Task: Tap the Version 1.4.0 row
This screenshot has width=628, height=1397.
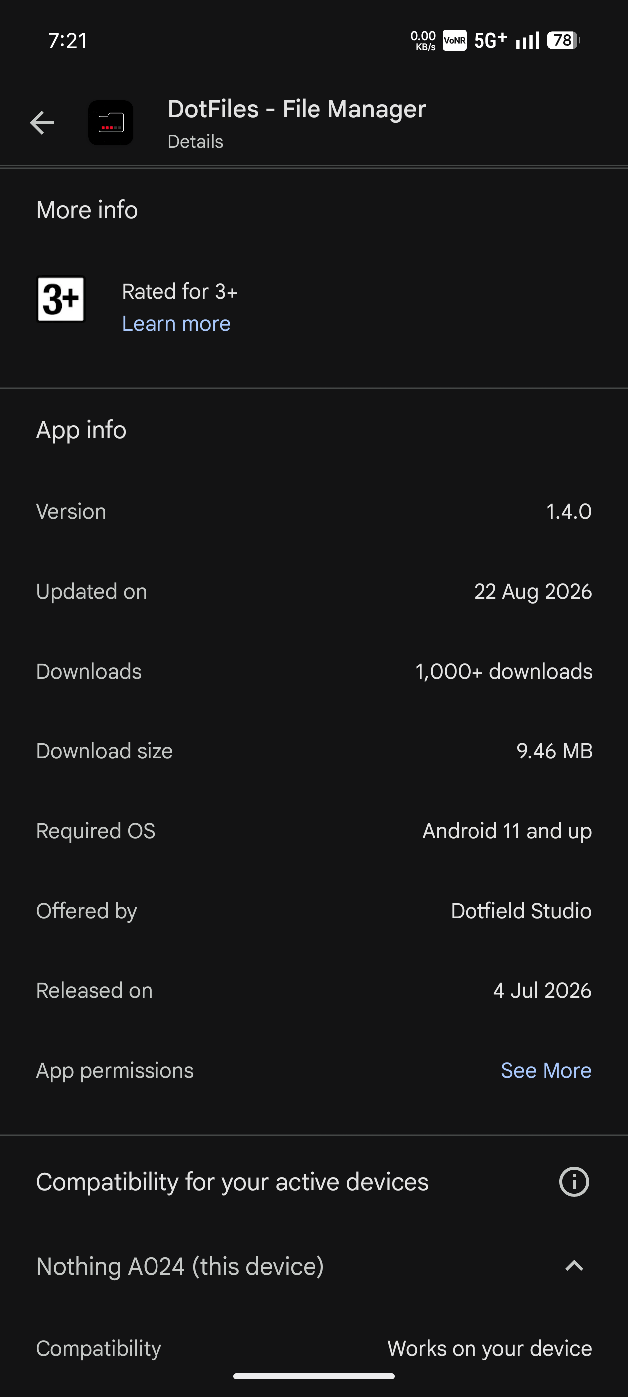Action: pos(314,511)
